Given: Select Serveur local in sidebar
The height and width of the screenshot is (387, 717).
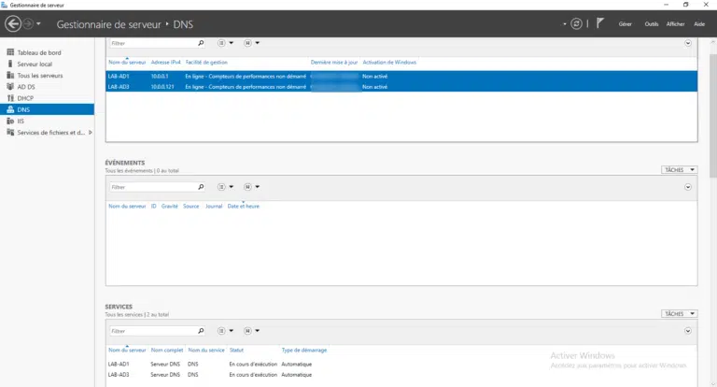Looking at the screenshot, I should pos(35,64).
